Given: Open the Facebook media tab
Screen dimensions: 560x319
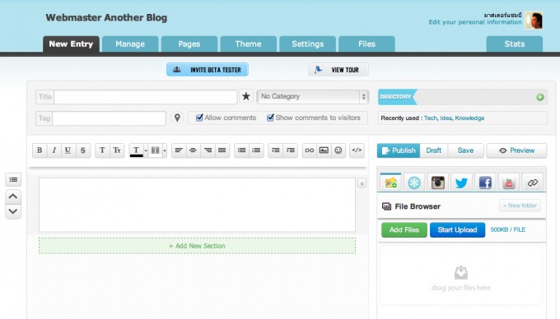Looking at the screenshot, I should (485, 183).
